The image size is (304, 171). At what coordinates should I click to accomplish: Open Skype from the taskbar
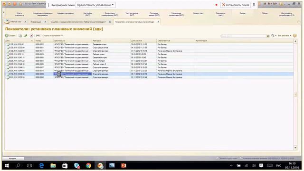[x=77, y=166]
